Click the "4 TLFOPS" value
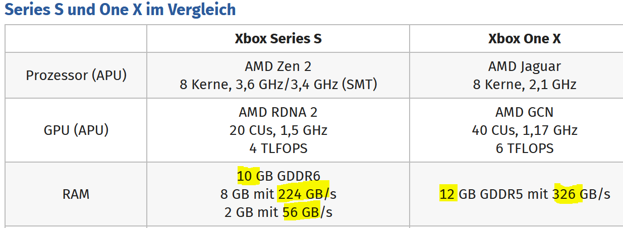The width and height of the screenshot is (623, 228). tap(278, 148)
